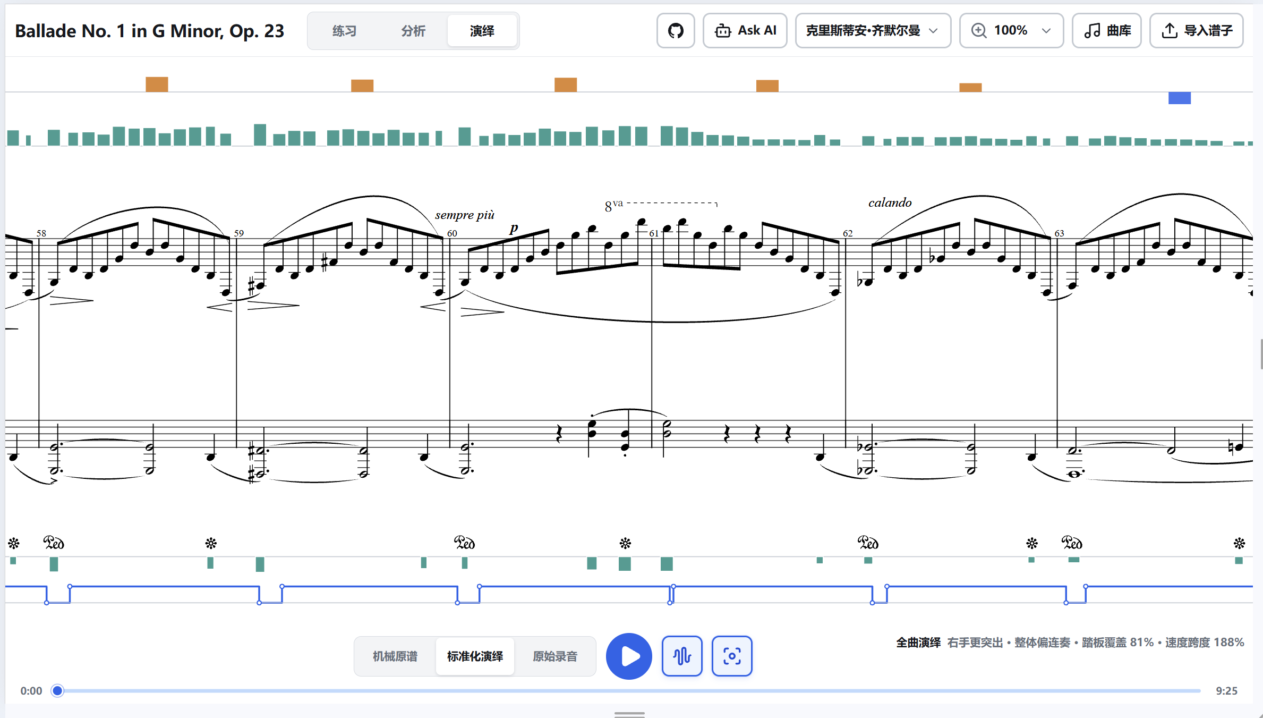Open the GitHub repository icon
Image resolution: width=1263 pixels, height=718 pixels.
click(676, 31)
